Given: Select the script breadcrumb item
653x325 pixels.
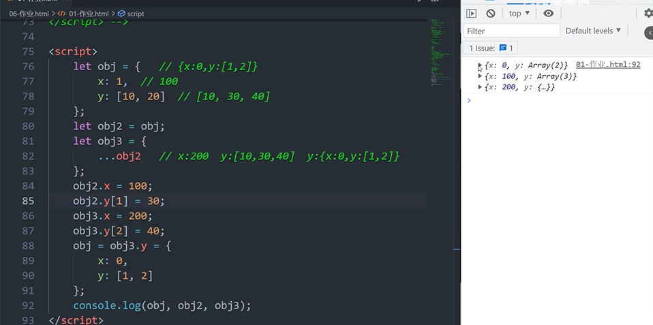Looking at the screenshot, I should [x=131, y=14].
